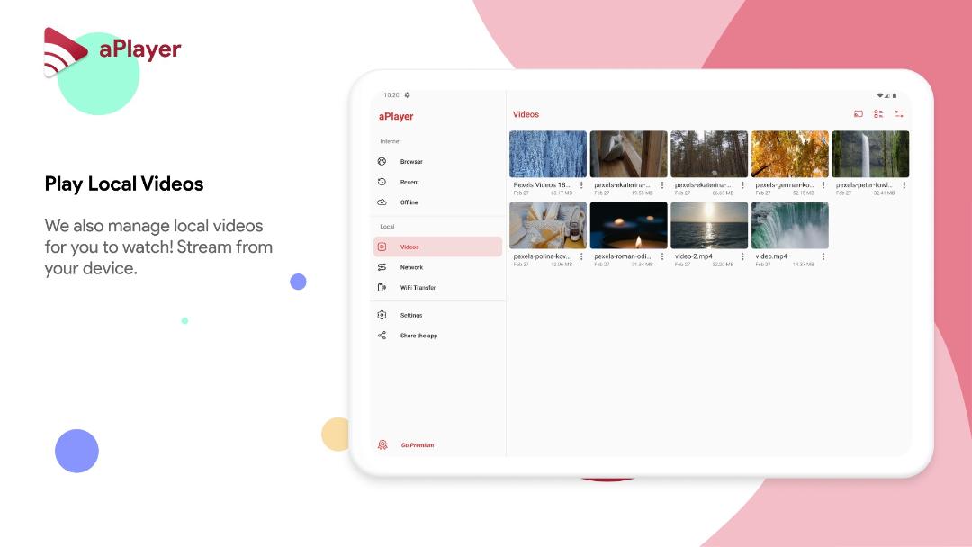Open the bird on windowsill video thumbnail

click(628, 154)
